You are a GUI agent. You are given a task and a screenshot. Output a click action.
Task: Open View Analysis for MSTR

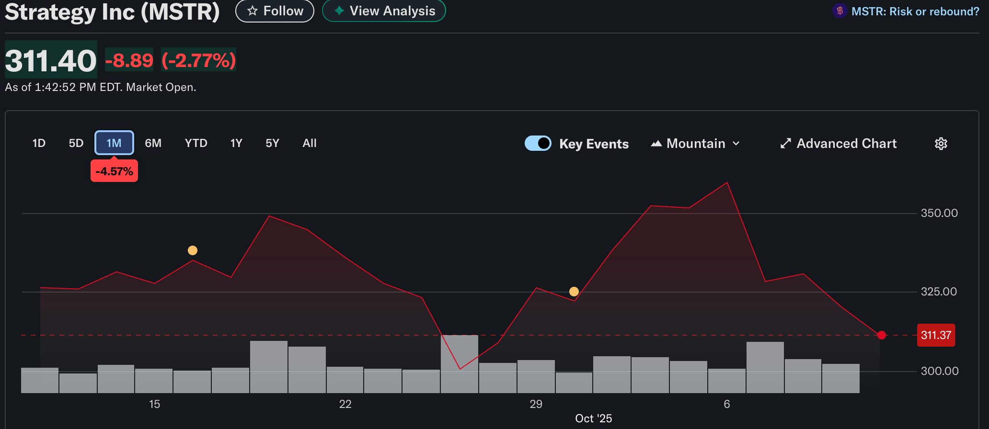pos(384,11)
